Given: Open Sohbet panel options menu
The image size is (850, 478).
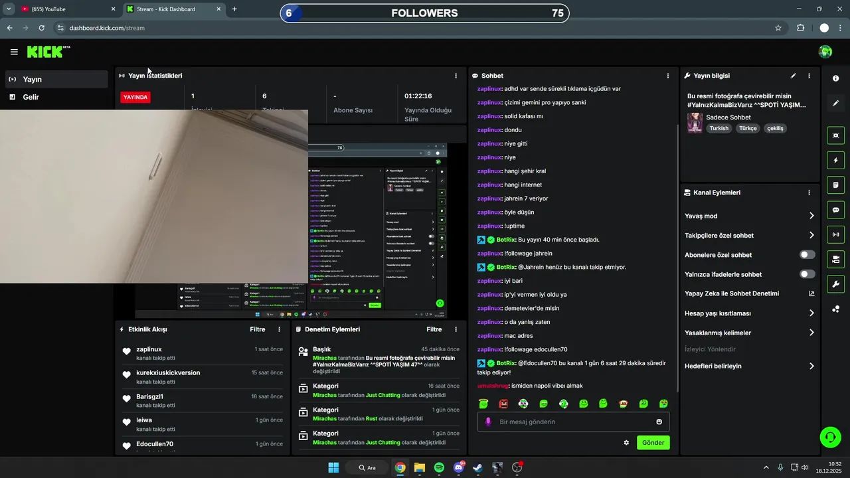Looking at the screenshot, I should pyautogui.click(x=668, y=76).
